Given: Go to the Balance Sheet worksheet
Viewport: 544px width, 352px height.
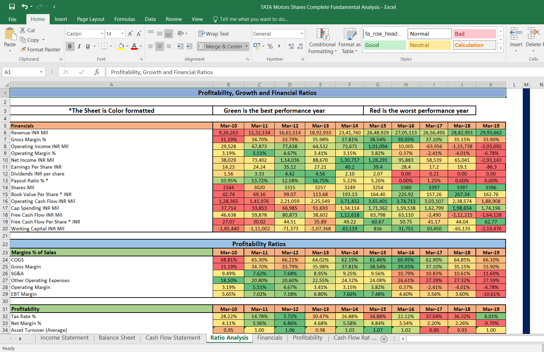Looking at the screenshot, I should coord(117,338).
